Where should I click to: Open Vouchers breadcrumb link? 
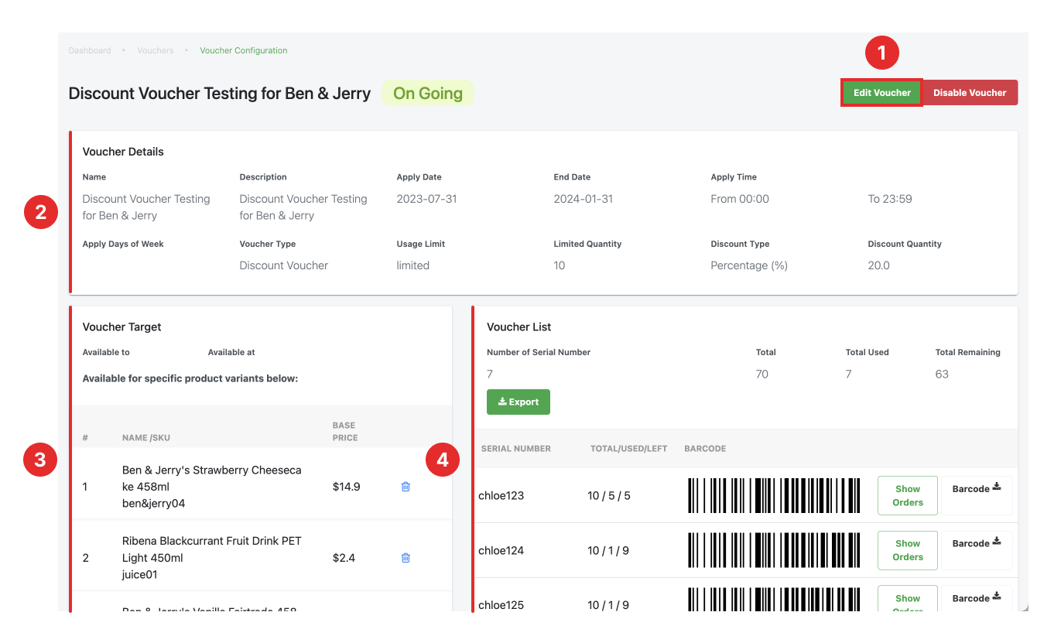(156, 50)
